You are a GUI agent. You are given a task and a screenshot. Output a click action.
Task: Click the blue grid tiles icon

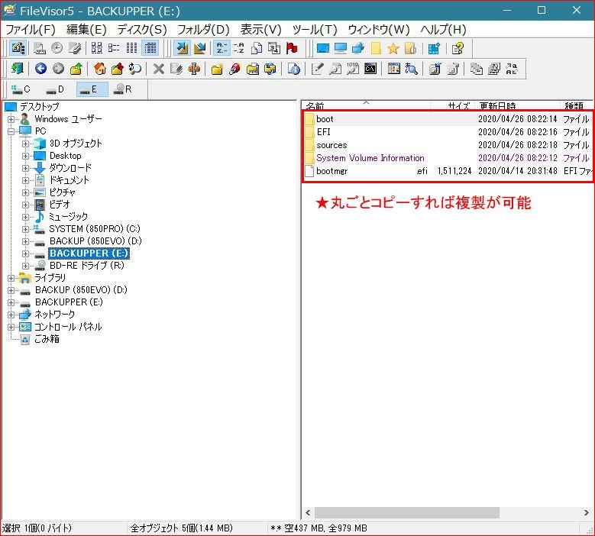pyautogui.click(x=434, y=48)
